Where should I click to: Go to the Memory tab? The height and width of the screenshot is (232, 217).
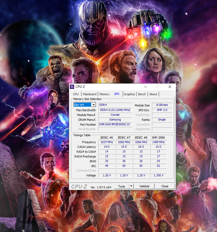pos(105,94)
